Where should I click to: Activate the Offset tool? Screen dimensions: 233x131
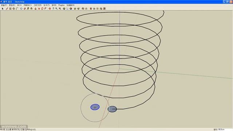click(46, 9)
